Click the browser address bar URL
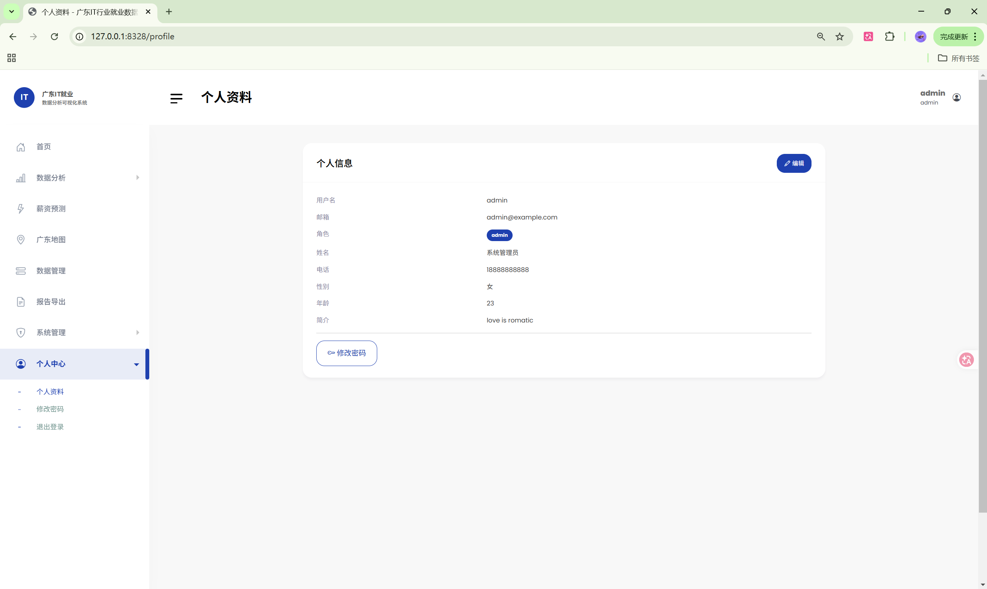This screenshot has width=987, height=589. click(x=133, y=37)
